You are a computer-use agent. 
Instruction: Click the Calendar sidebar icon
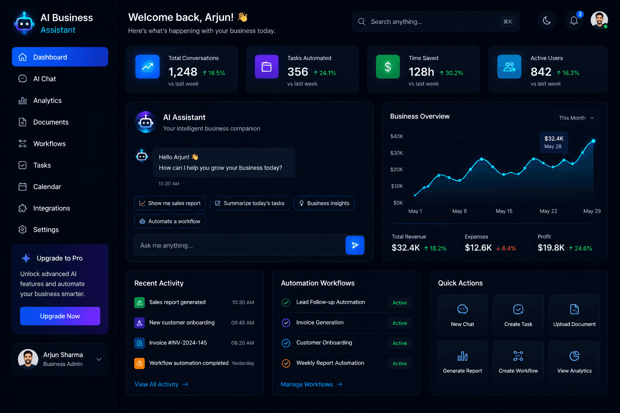[x=23, y=187]
